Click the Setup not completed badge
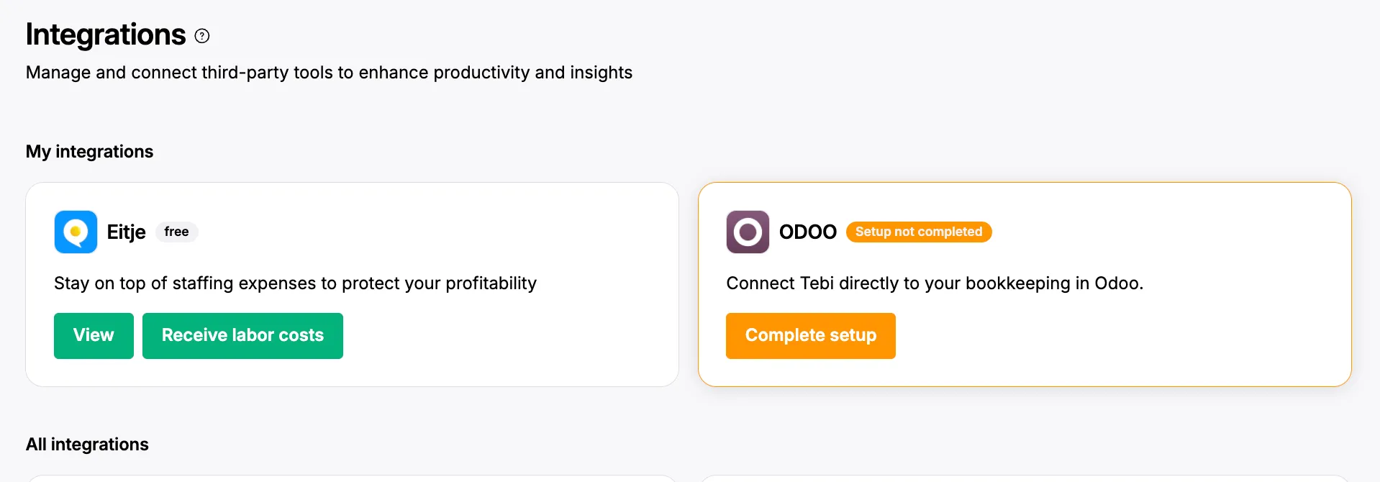 [918, 232]
